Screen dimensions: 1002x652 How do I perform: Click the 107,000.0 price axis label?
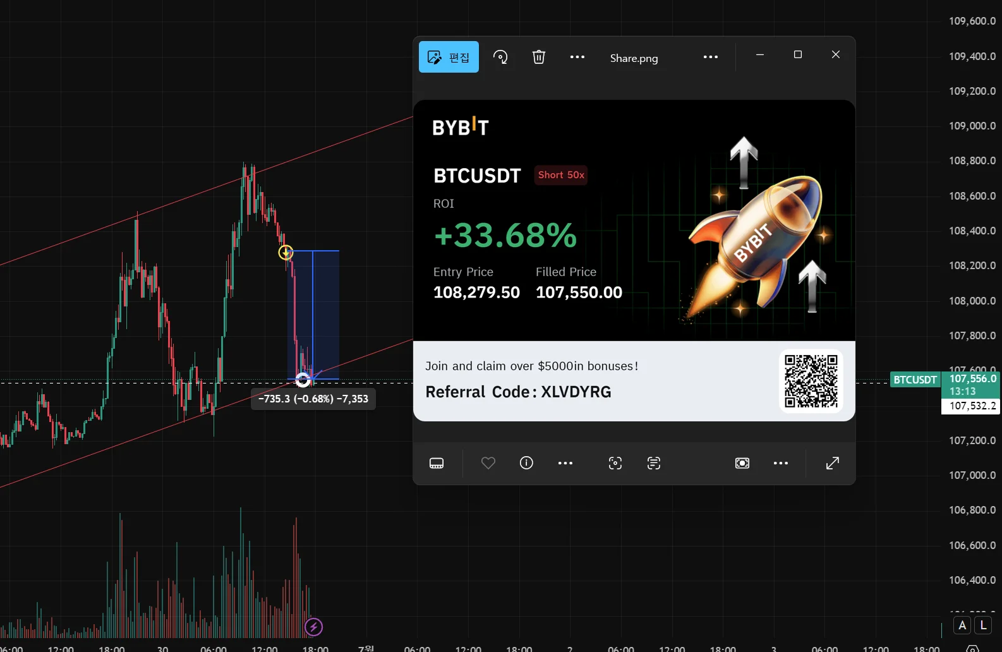(x=972, y=475)
